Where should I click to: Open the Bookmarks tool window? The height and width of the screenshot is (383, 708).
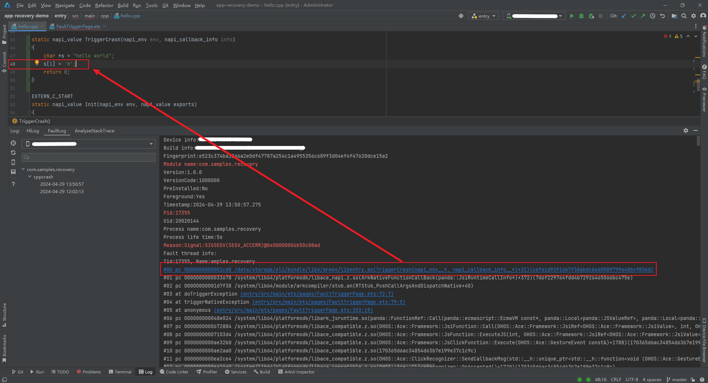click(4, 348)
